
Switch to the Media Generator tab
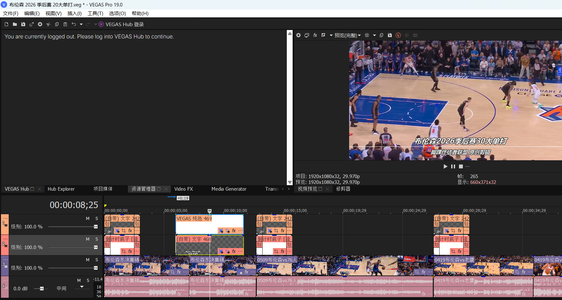pos(229,189)
